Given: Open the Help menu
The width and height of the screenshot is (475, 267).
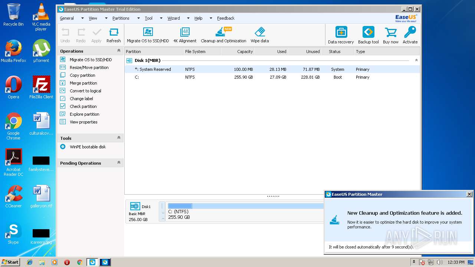Looking at the screenshot, I should pos(199,18).
